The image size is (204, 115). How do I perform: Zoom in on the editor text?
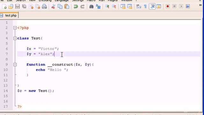point(107,6)
